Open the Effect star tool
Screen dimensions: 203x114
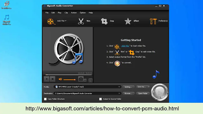coord(128,21)
